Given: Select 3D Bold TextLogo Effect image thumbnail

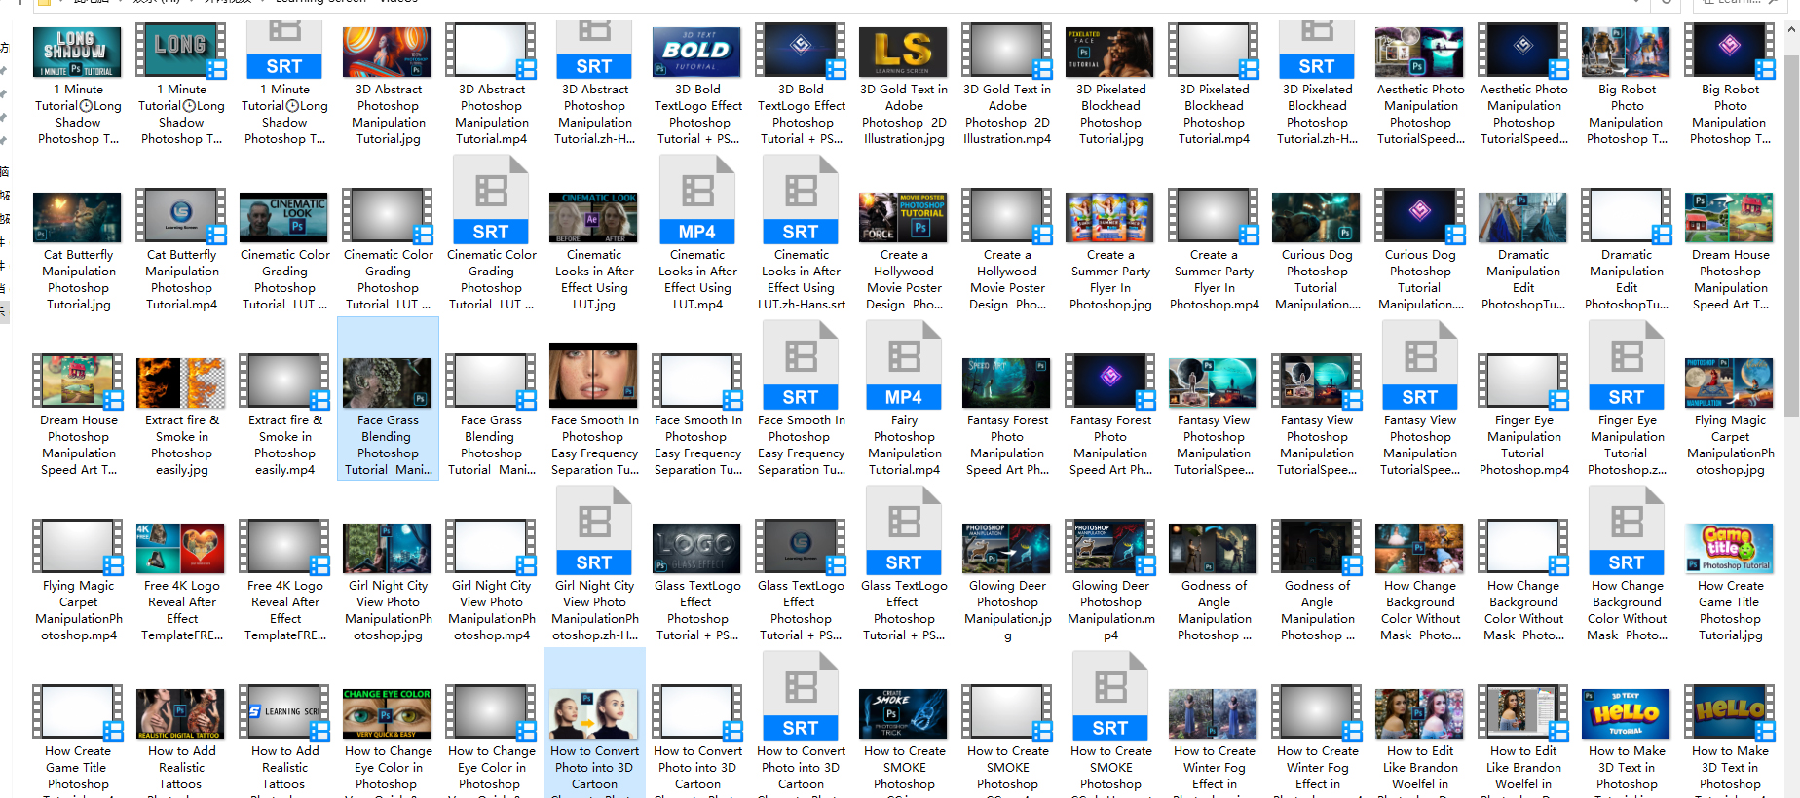Looking at the screenshot, I should tap(697, 52).
